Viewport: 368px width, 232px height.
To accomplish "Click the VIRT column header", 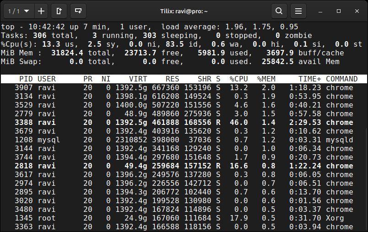I will [138, 79].
